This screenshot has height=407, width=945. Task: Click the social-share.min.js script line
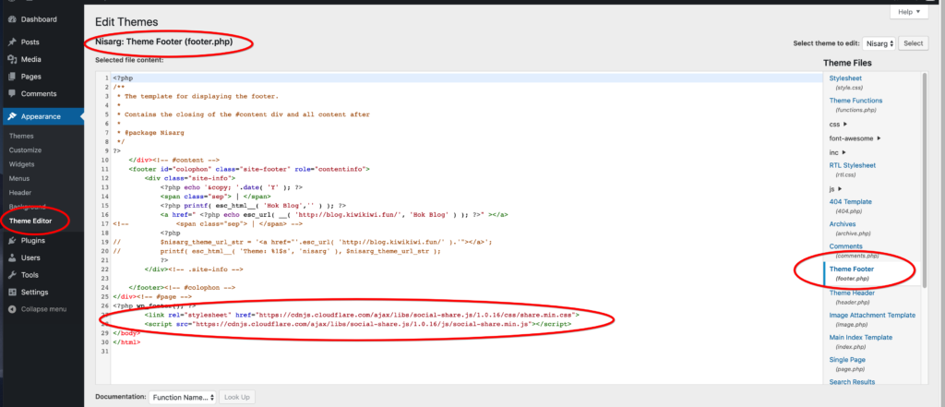[358, 324]
